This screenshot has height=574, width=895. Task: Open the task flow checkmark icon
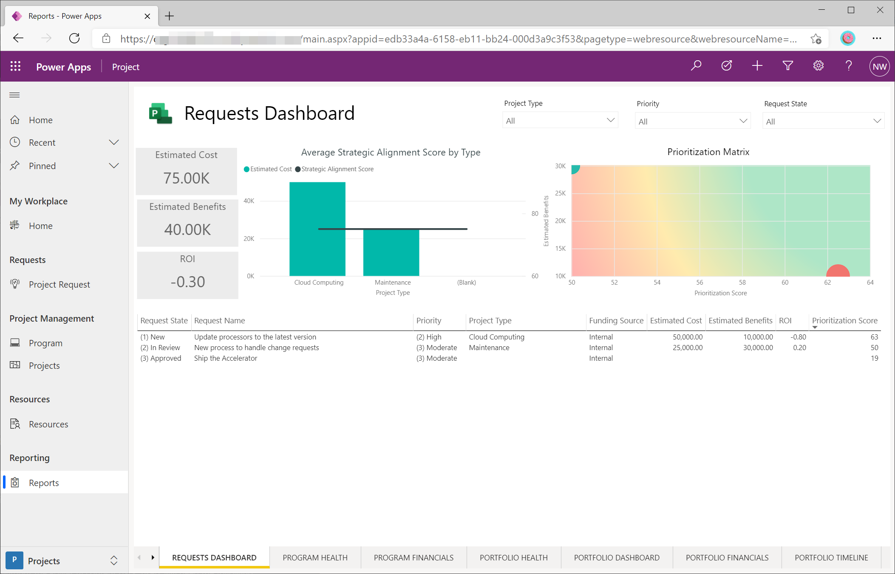tap(727, 66)
